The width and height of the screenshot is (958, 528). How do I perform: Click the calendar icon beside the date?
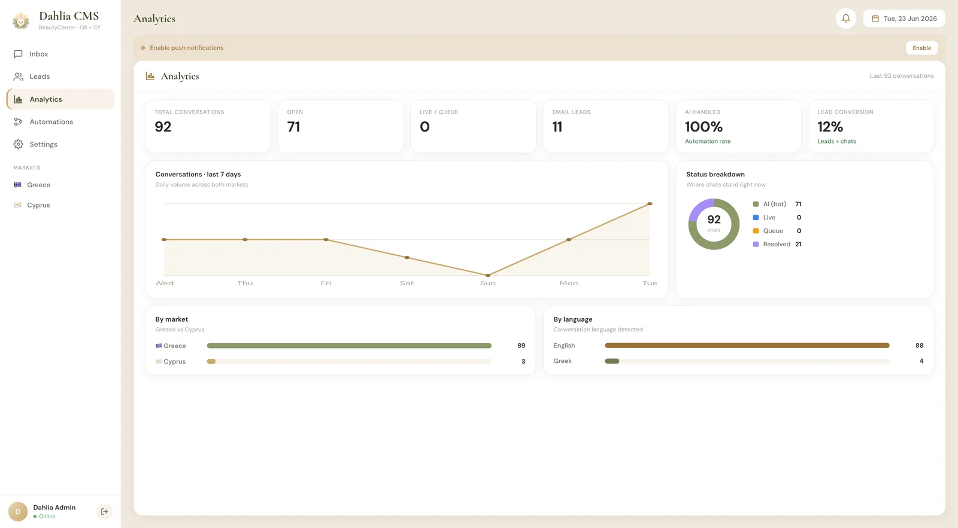[875, 19]
